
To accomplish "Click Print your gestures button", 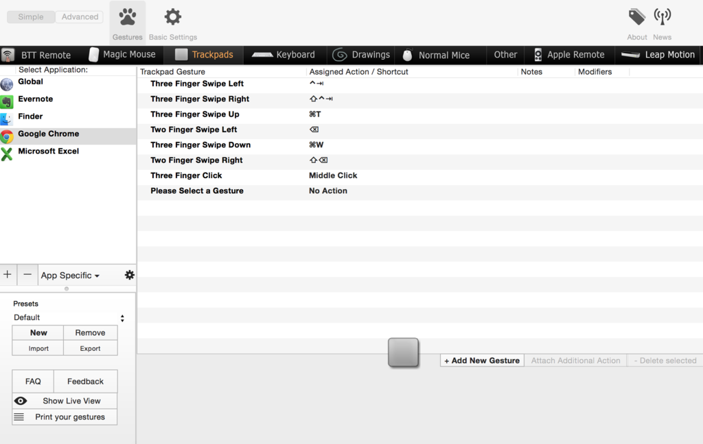I will 65,417.
